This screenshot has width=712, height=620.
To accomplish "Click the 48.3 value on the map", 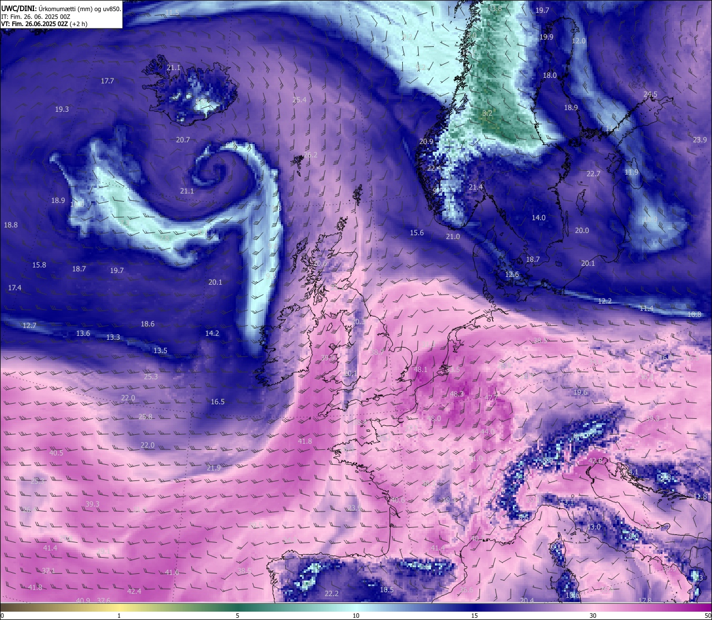I will (x=457, y=394).
